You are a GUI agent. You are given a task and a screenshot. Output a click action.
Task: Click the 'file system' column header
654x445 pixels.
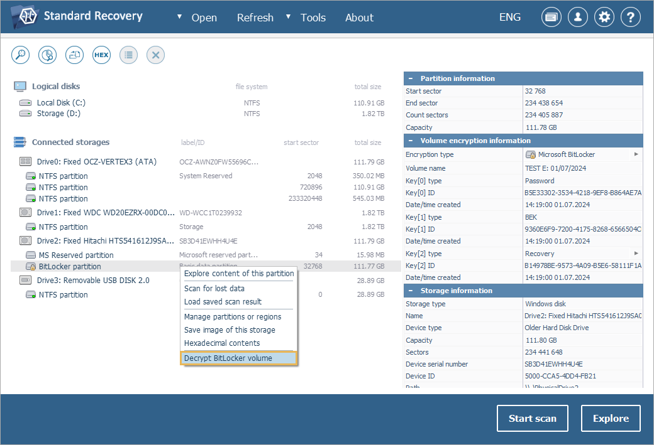[x=252, y=87]
